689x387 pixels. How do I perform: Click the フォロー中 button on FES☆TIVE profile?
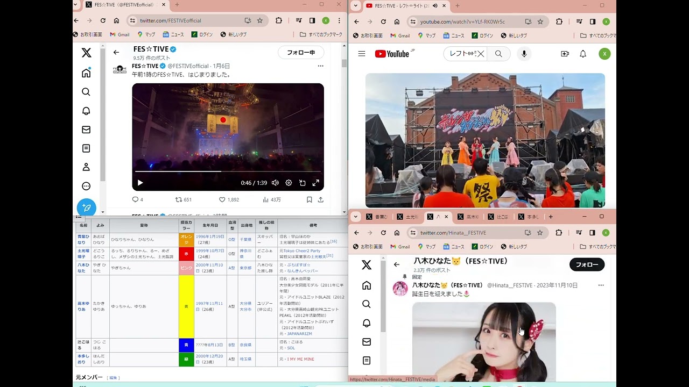pyautogui.click(x=300, y=53)
